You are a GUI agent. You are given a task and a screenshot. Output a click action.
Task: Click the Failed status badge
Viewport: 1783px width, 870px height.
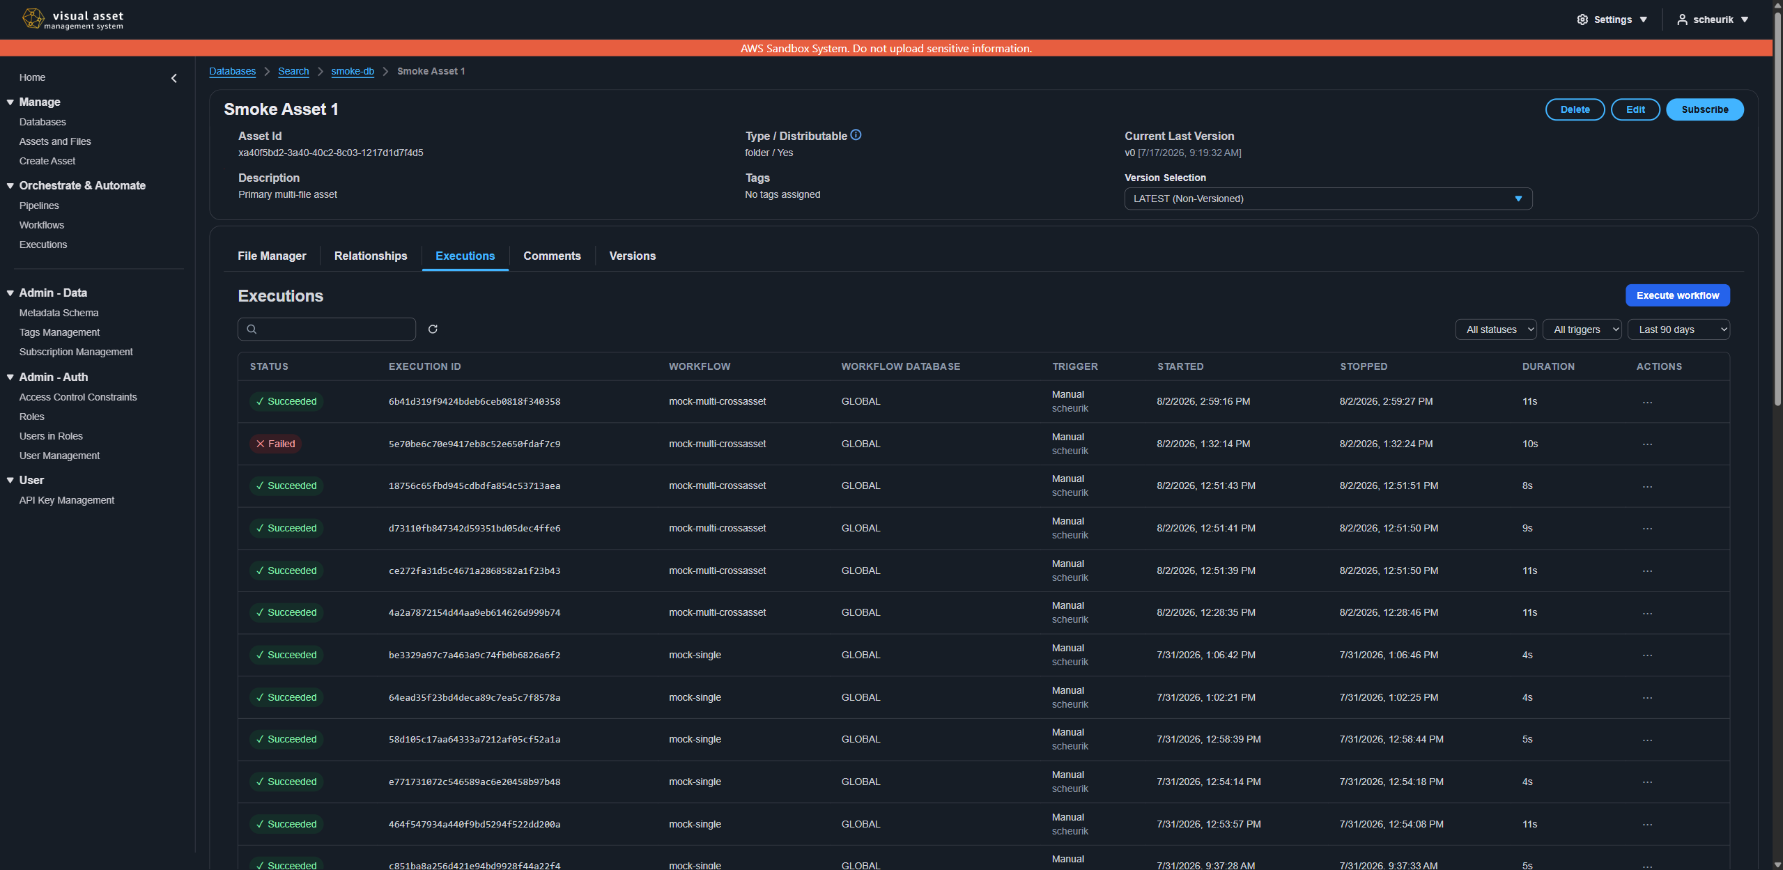tap(275, 444)
